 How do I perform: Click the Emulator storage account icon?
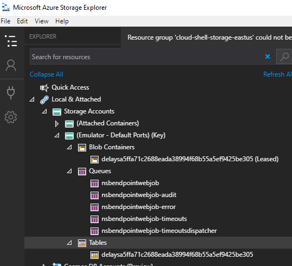click(x=69, y=136)
